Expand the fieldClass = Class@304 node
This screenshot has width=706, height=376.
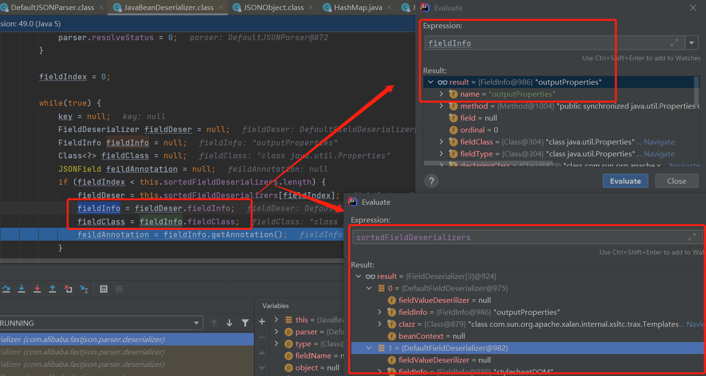(442, 142)
